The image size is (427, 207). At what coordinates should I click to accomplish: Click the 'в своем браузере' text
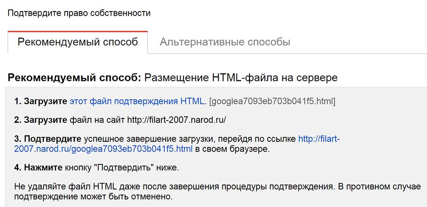click(x=233, y=149)
